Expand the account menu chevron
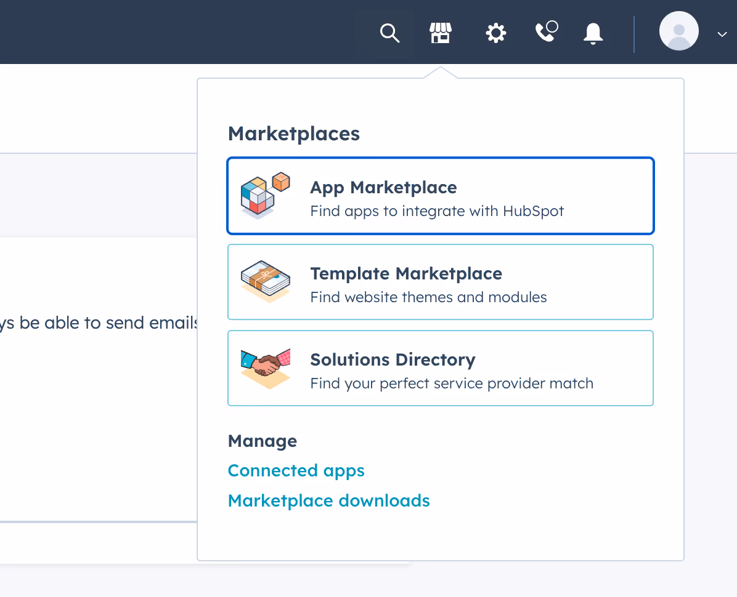 722,34
